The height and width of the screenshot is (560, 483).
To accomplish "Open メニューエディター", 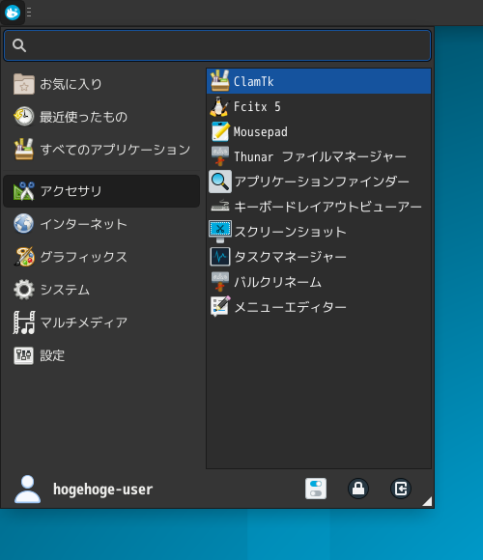I will pos(319,307).
